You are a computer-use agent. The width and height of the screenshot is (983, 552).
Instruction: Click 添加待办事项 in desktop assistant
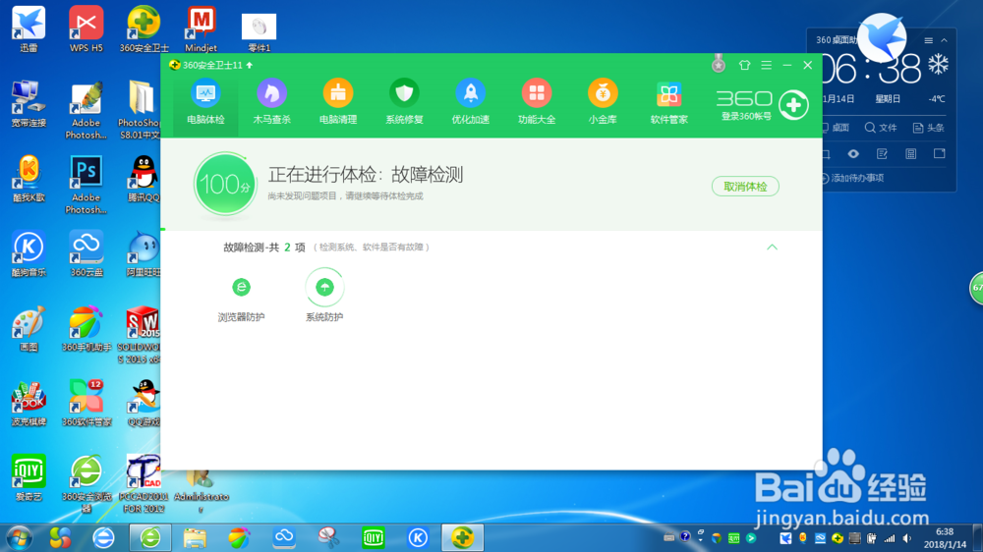[852, 178]
